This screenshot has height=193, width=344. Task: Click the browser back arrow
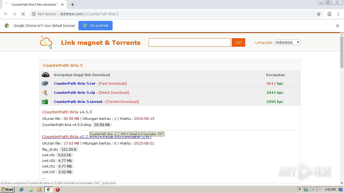point(6,14)
